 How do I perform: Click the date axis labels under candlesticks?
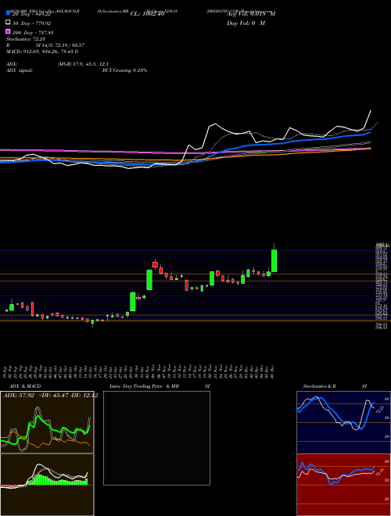pyautogui.click(x=140, y=371)
